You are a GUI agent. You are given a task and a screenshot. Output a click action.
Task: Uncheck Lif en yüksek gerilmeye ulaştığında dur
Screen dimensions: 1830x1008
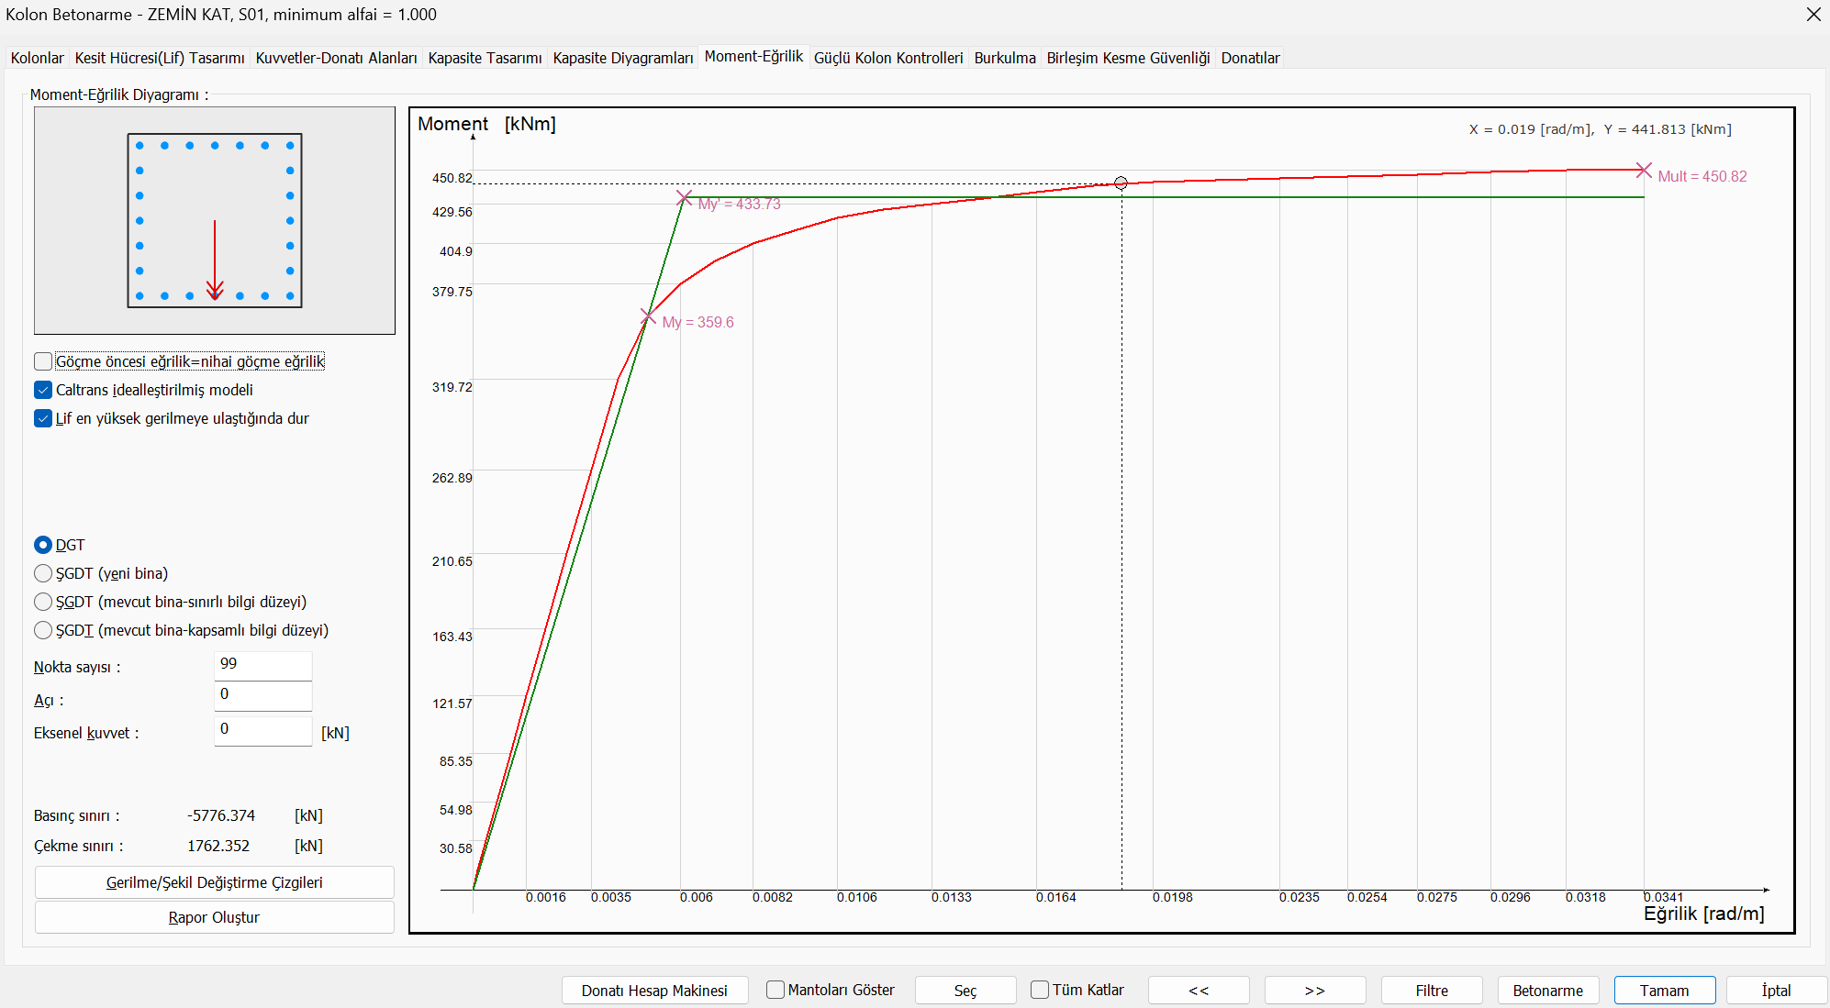click(43, 418)
